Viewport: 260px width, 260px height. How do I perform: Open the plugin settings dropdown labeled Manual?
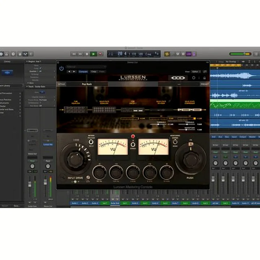coord(86,67)
